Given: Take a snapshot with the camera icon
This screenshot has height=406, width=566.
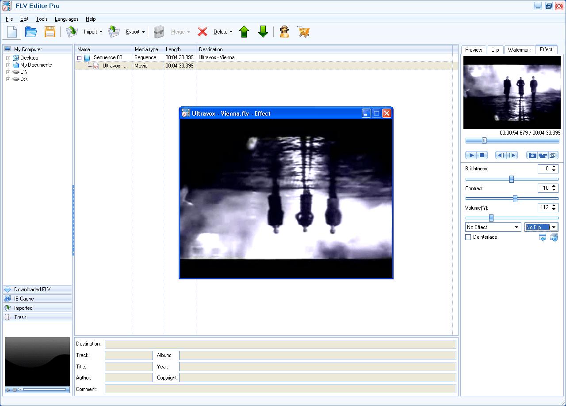Looking at the screenshot, I should (532, 155).
